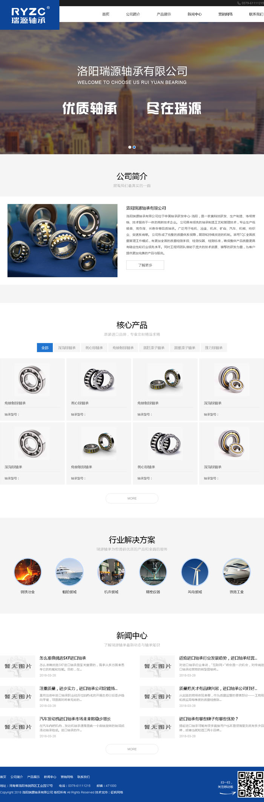The width and height of the screenshot is (264, 802).
Task: Click the QR code in the footer
Action: 250,784
